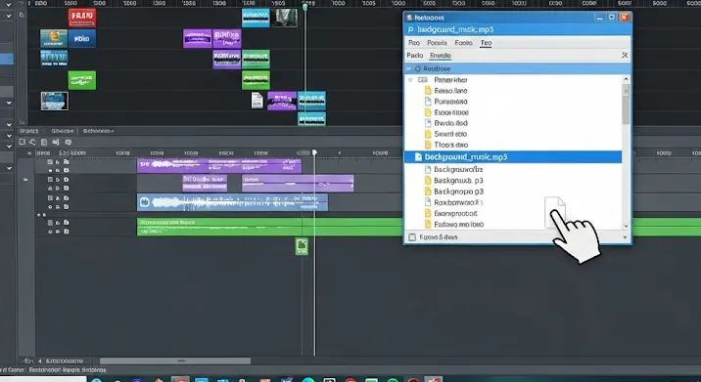This screenshot has width=701, height=382.
Task: Open dropdown arrow at dialog's bottom right
Action: coord(625,237)
